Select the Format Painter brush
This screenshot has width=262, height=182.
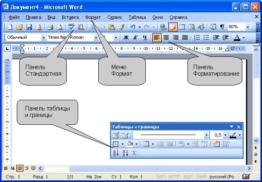pyautogui.click(x=121, y=27)
